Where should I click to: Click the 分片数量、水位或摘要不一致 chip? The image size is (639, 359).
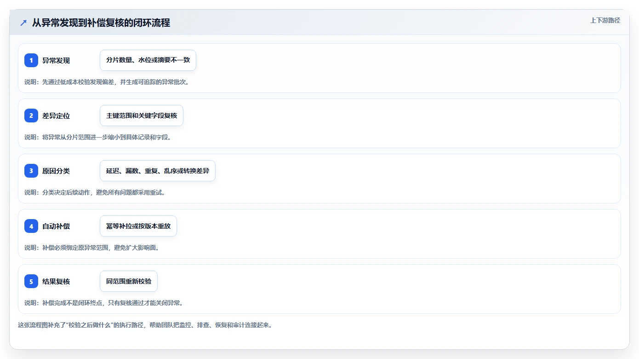pos(148,60)
